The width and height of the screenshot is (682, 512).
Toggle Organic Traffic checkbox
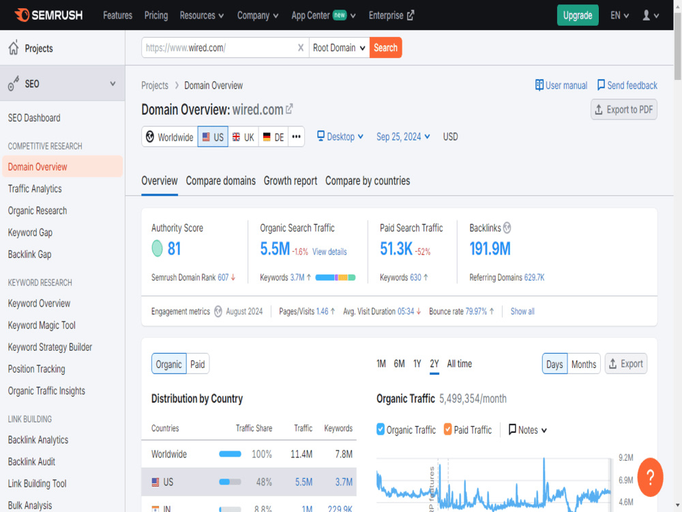(381, 429)
